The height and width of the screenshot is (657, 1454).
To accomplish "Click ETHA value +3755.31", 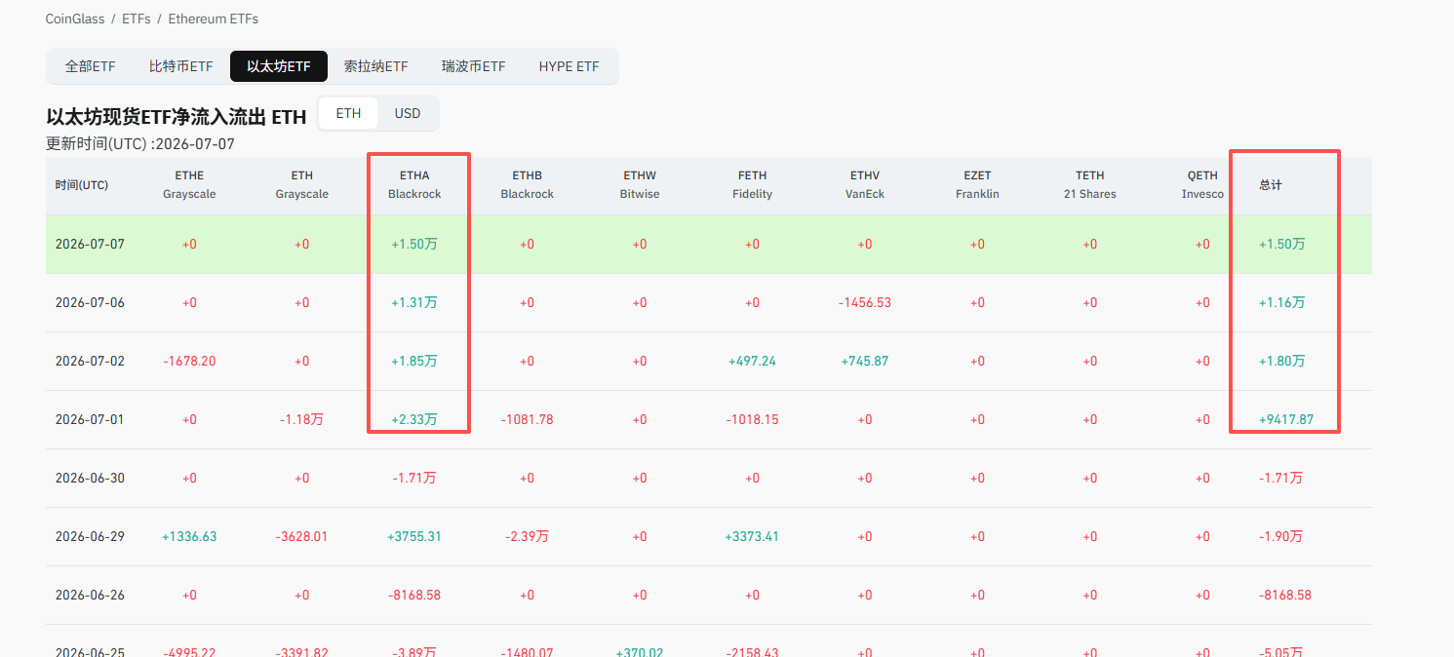I will pyautogui.click(x=414, y=536).
